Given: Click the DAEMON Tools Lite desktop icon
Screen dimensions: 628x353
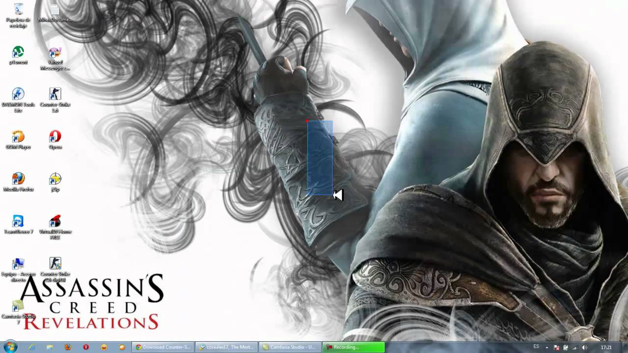Looking at the screenshot, I should 18,100.
